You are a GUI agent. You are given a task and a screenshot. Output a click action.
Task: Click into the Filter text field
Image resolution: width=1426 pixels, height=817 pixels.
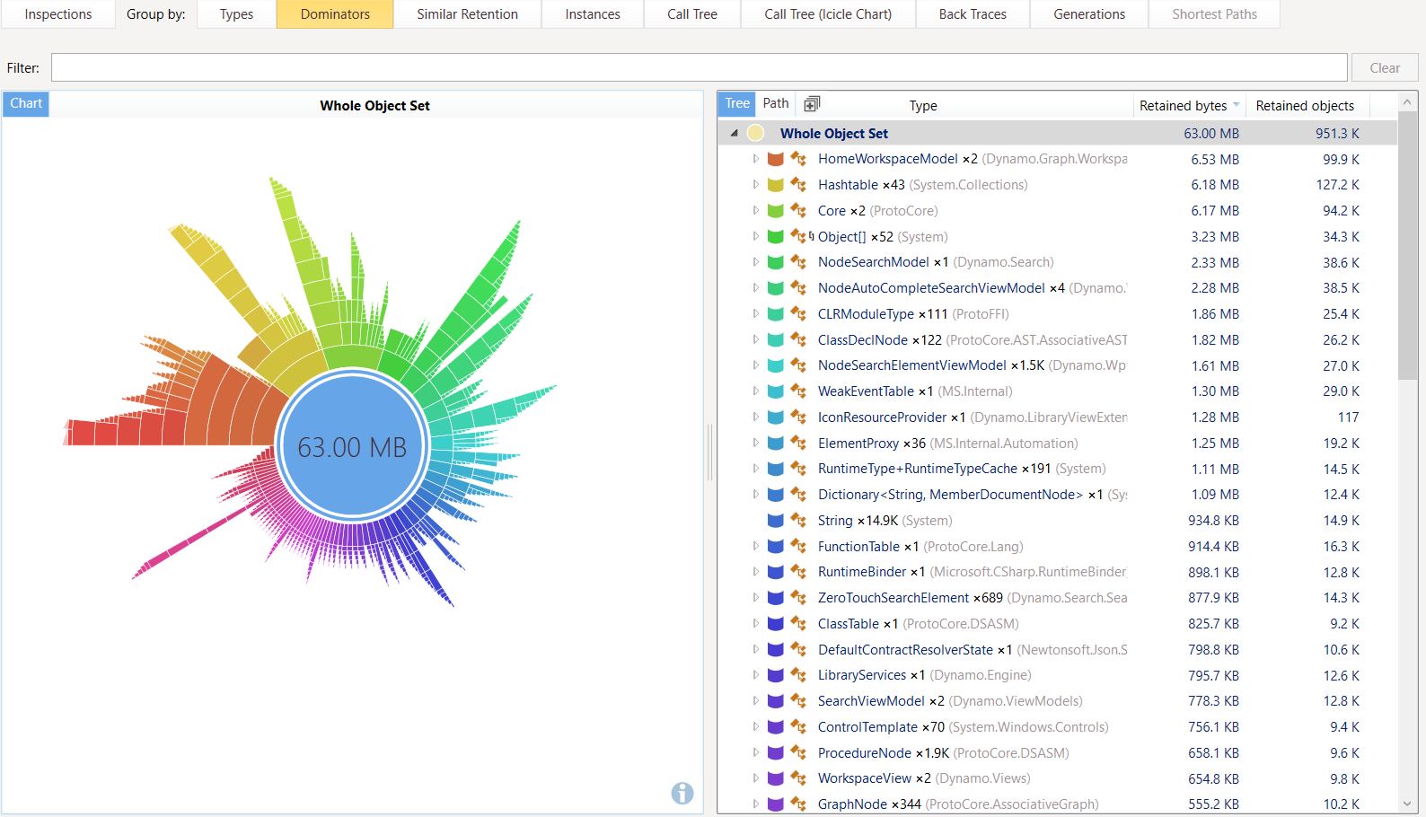point(700,68)
